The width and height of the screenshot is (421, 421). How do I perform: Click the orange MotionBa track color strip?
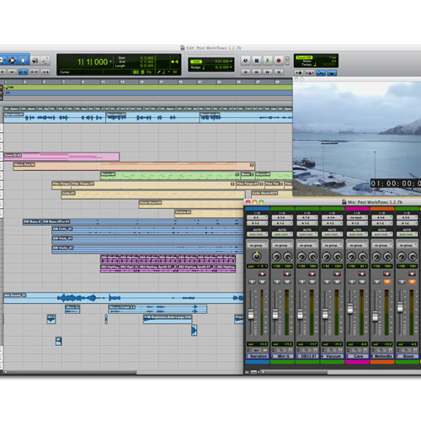382,209
